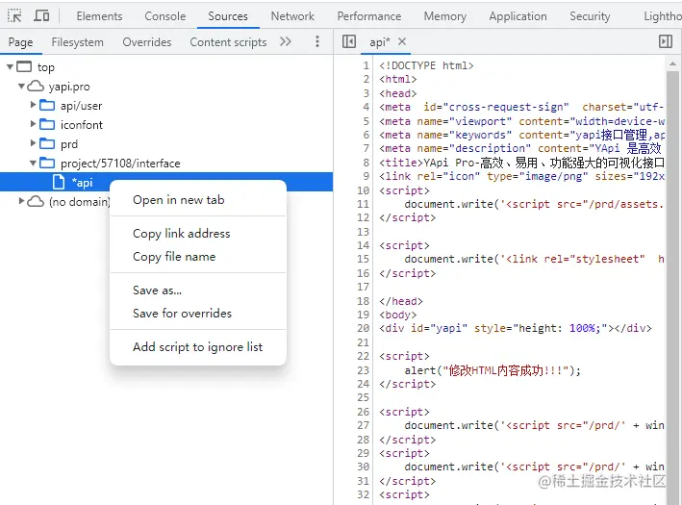Open the Filesystem sidebar tab
Screen dimensions: 682x505
[77, 42]
